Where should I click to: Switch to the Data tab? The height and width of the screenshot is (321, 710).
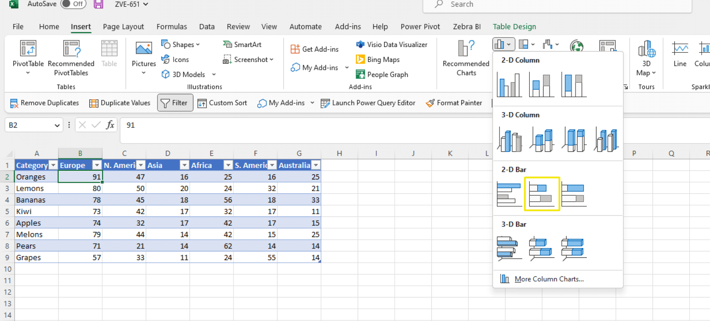207,27
